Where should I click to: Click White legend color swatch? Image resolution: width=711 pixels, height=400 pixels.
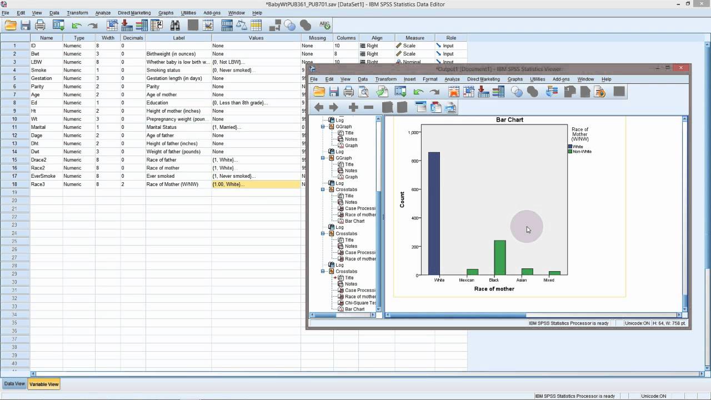point(570,147)
